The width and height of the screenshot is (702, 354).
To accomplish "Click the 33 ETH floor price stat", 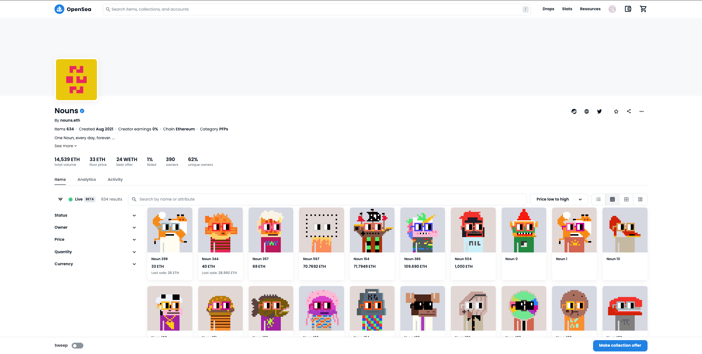I will pyautogui.click(x=98, y=162).
